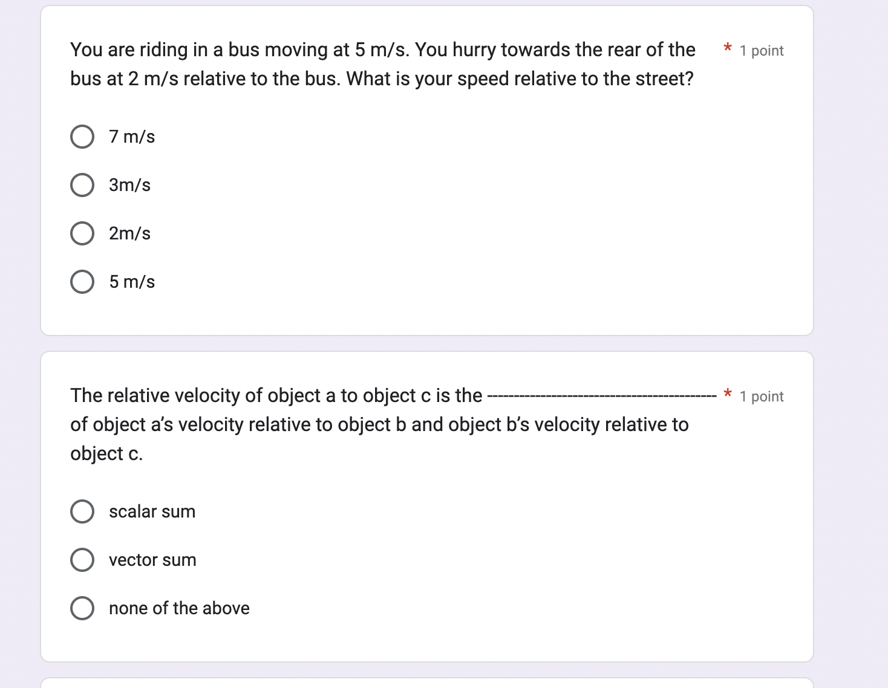Select the 3m/s answer option
888x688 pixels.
pyautogui.click(x=83, y=184)
